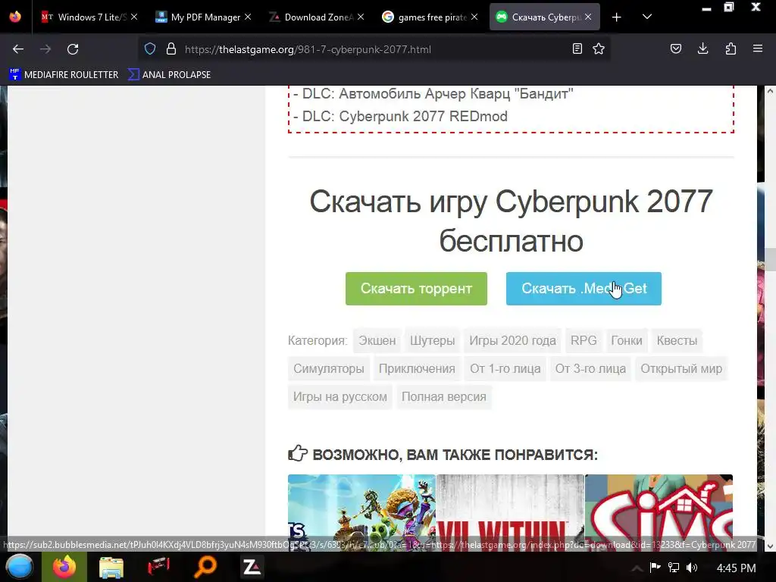The width and height of the screenshot is (776, 582).
Task: Close the Download ZoneAlarm tab
Action: coord(361,17)
